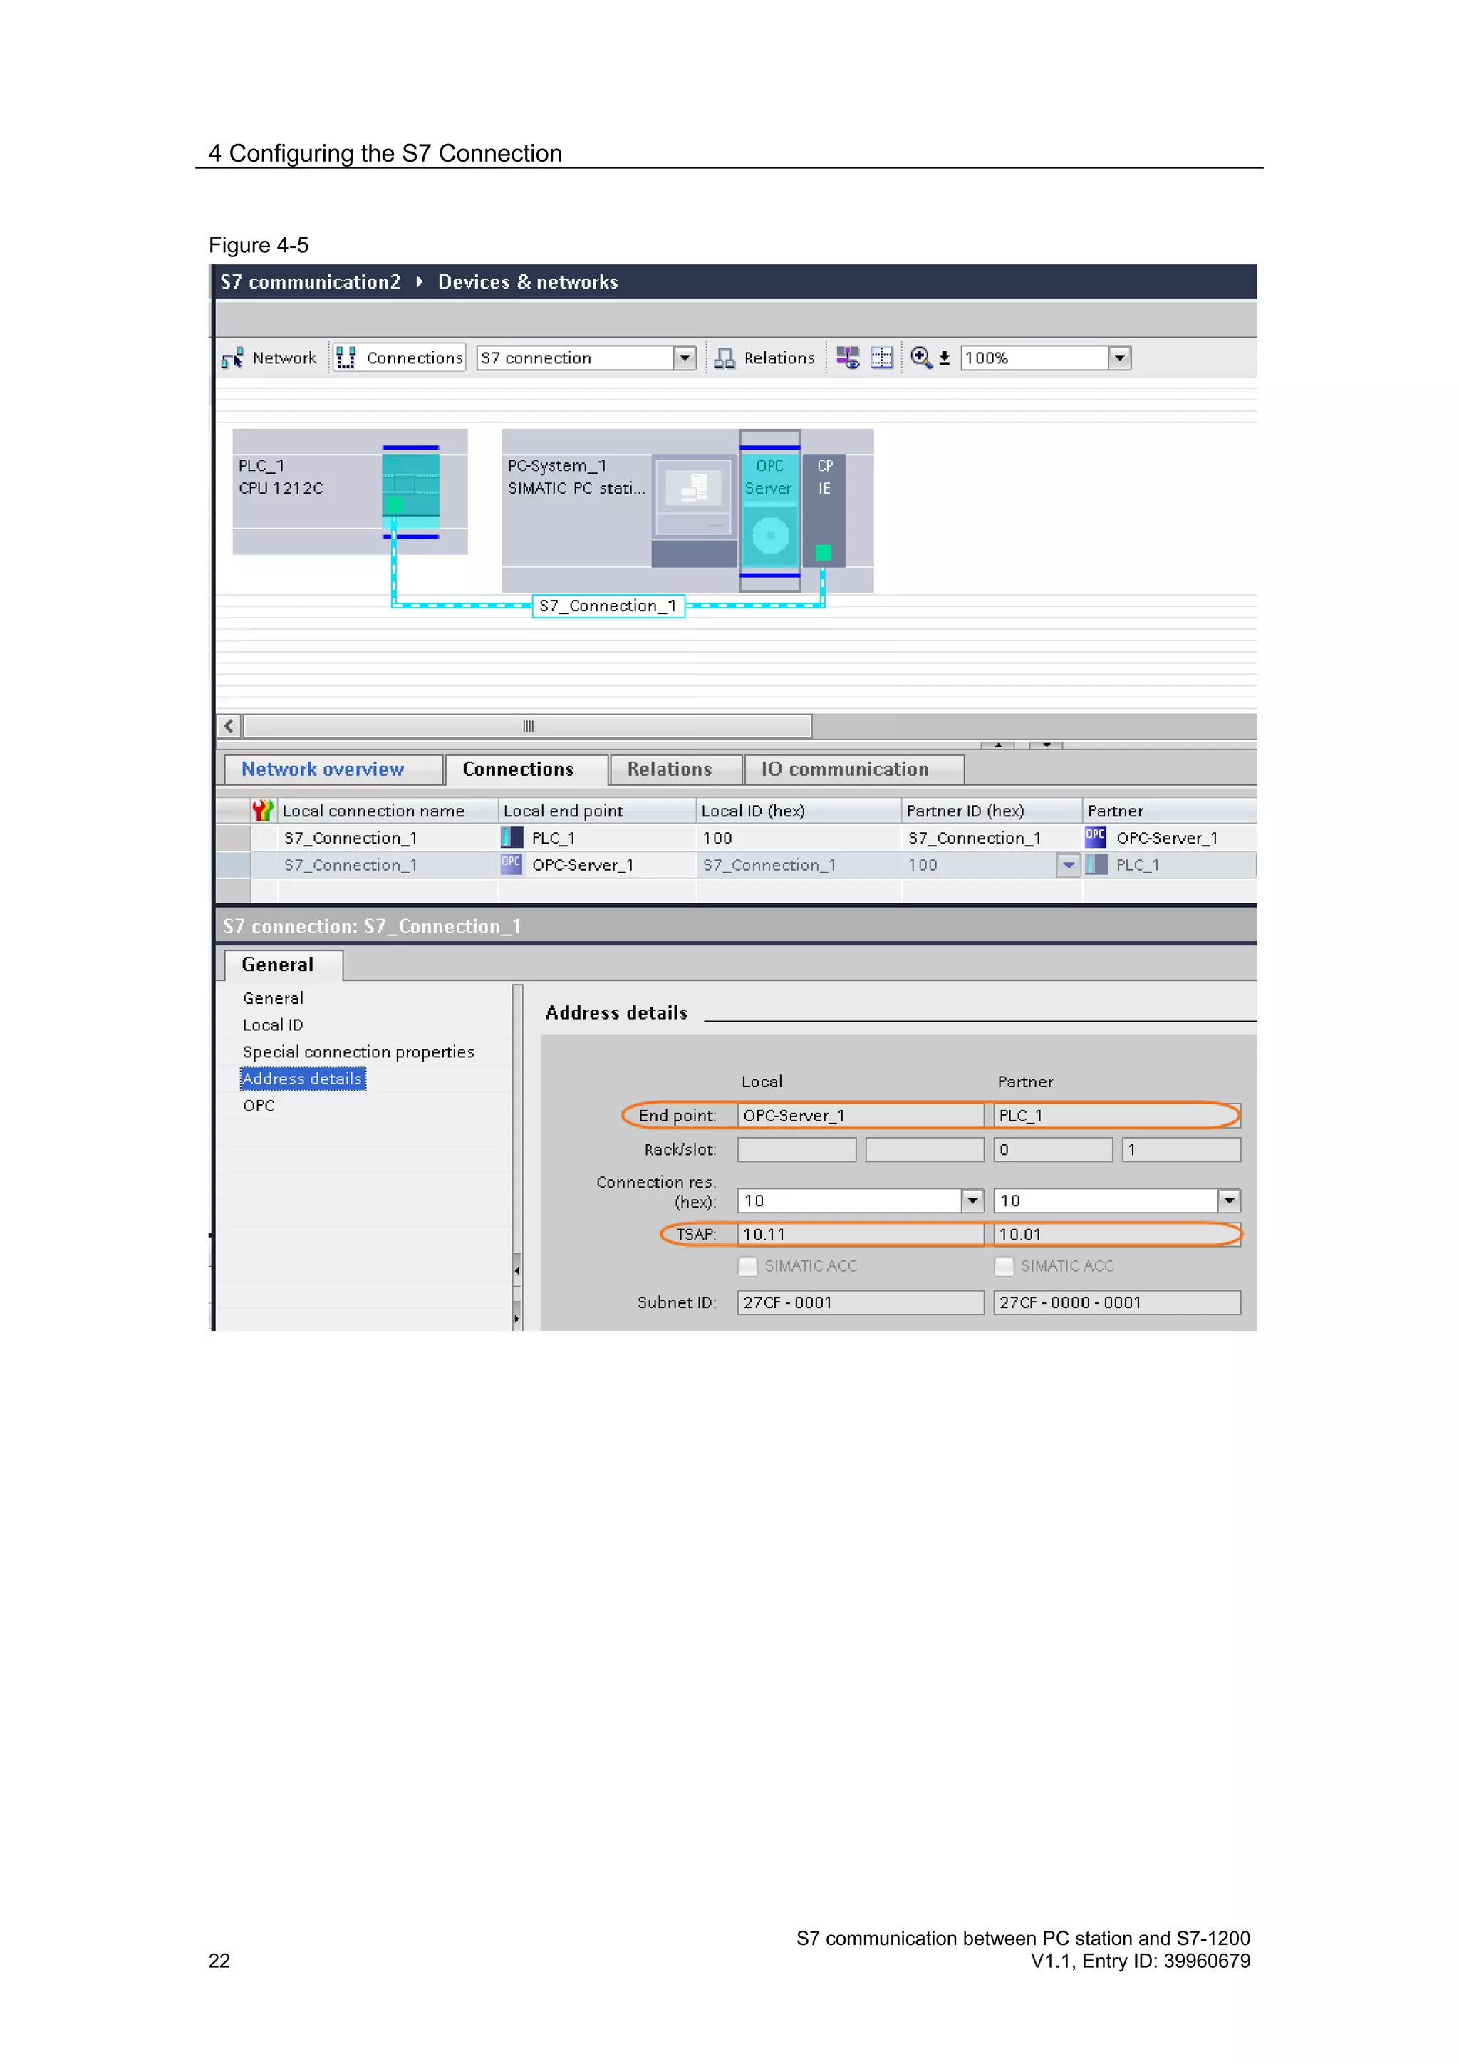Select Address details tree item
This screenshot has width=1459, height=2064.
(x=302, y=1079)
